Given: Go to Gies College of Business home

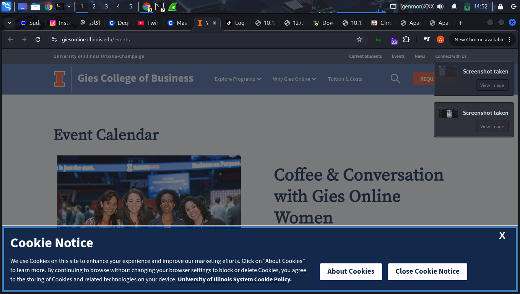Looking at the screenshot, I should click(135, 78).
